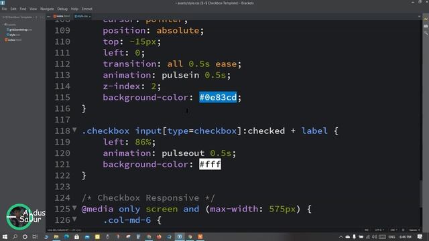Viewport: 429px width, 241px height.
Task: Open Firefox from the taskbar
Action: pos(159,236)
